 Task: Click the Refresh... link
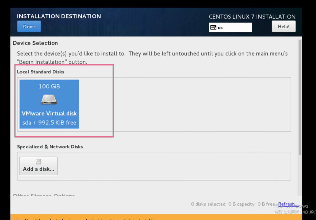tap(287, 204)
